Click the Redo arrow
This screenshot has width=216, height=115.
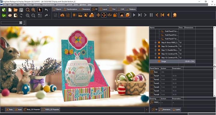tap(46, 15)
